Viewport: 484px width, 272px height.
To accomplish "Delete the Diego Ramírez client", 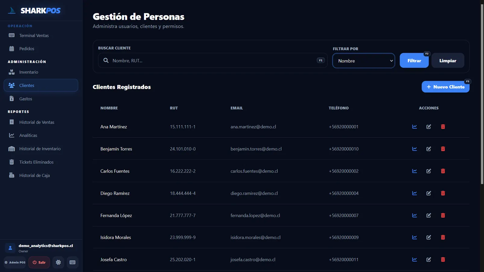I will [443, 193].
